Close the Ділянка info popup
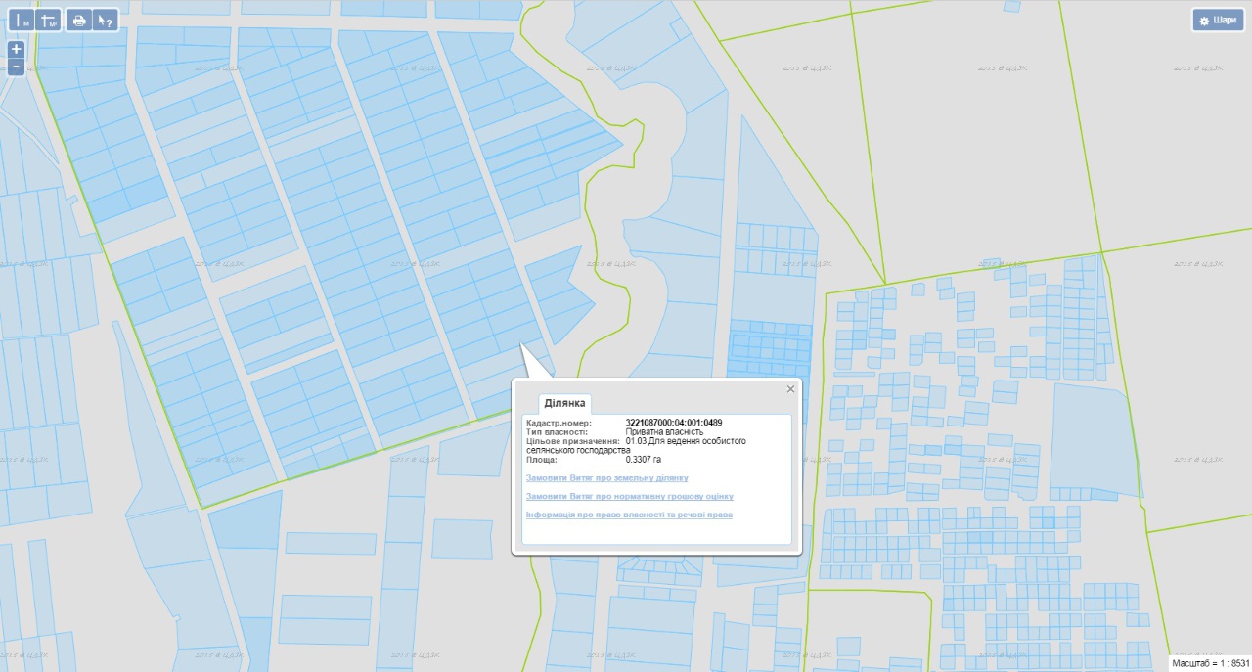The width and height of the screenshot is (1252, 672). click(x=790, y=389)
